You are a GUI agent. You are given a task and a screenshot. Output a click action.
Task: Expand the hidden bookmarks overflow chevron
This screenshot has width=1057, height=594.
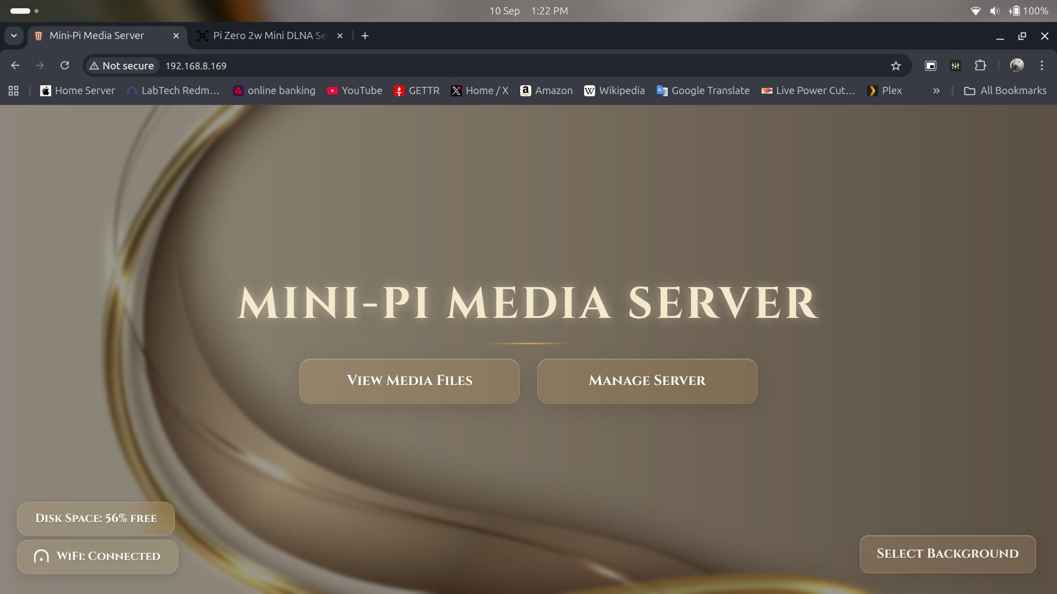coord(936,91)
